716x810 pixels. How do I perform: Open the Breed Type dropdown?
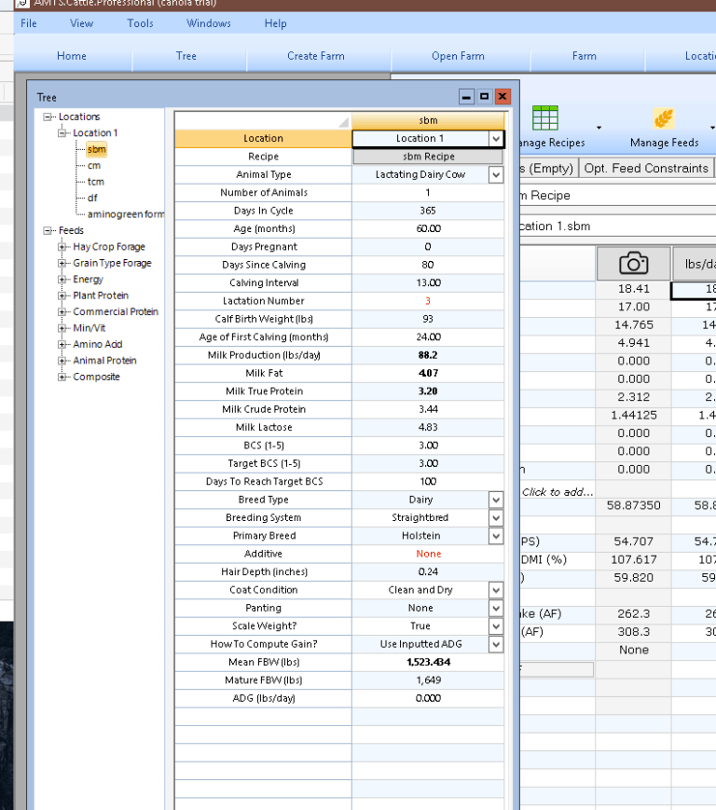[x=496, y=500]
